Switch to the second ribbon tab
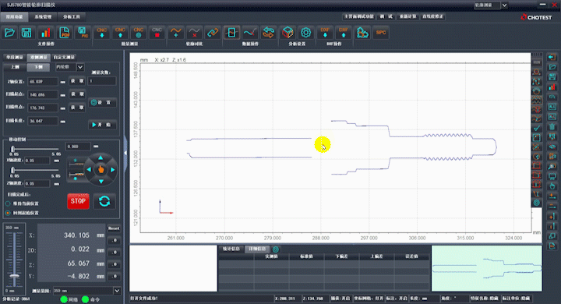 pos(43,17)
